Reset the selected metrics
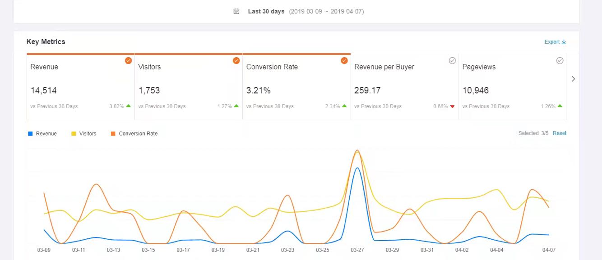This screenshot has height=260, width=602. point(560,133)
